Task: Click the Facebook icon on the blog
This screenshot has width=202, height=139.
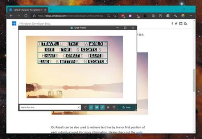Action: tap(172, 24)
